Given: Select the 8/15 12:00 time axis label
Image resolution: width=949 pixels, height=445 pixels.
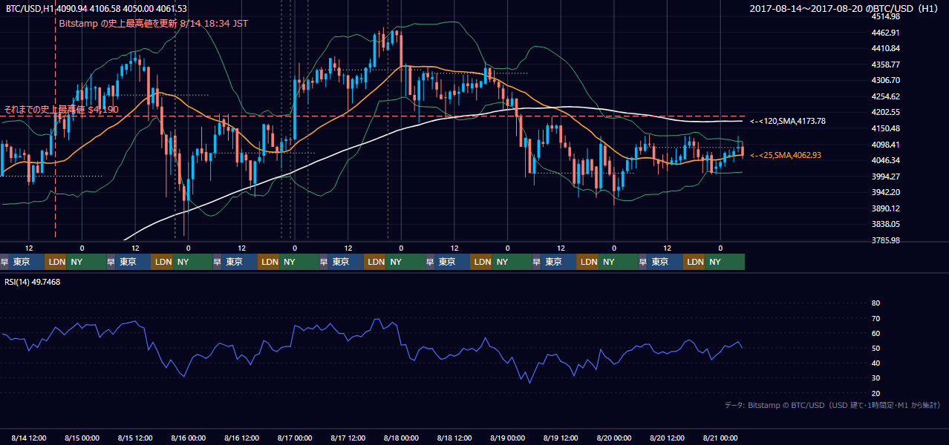Looking at the screenshot, I should [135, 438].
